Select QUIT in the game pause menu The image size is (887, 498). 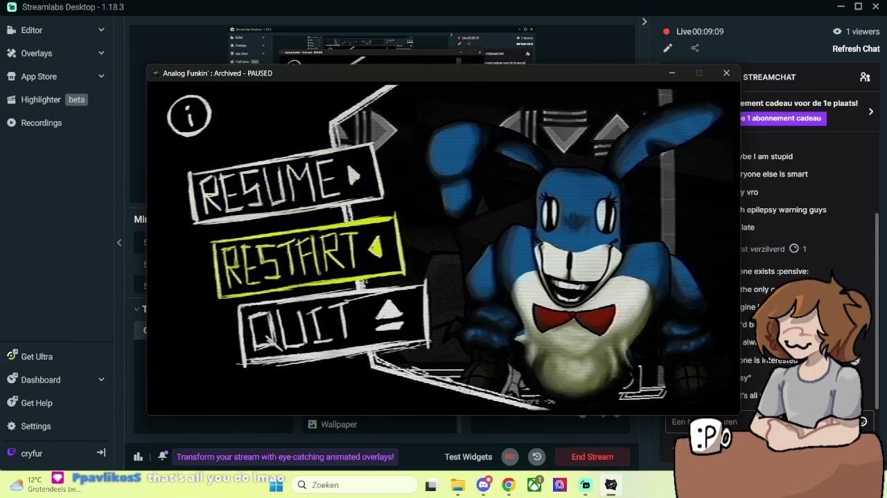click(x=333, y=325)
